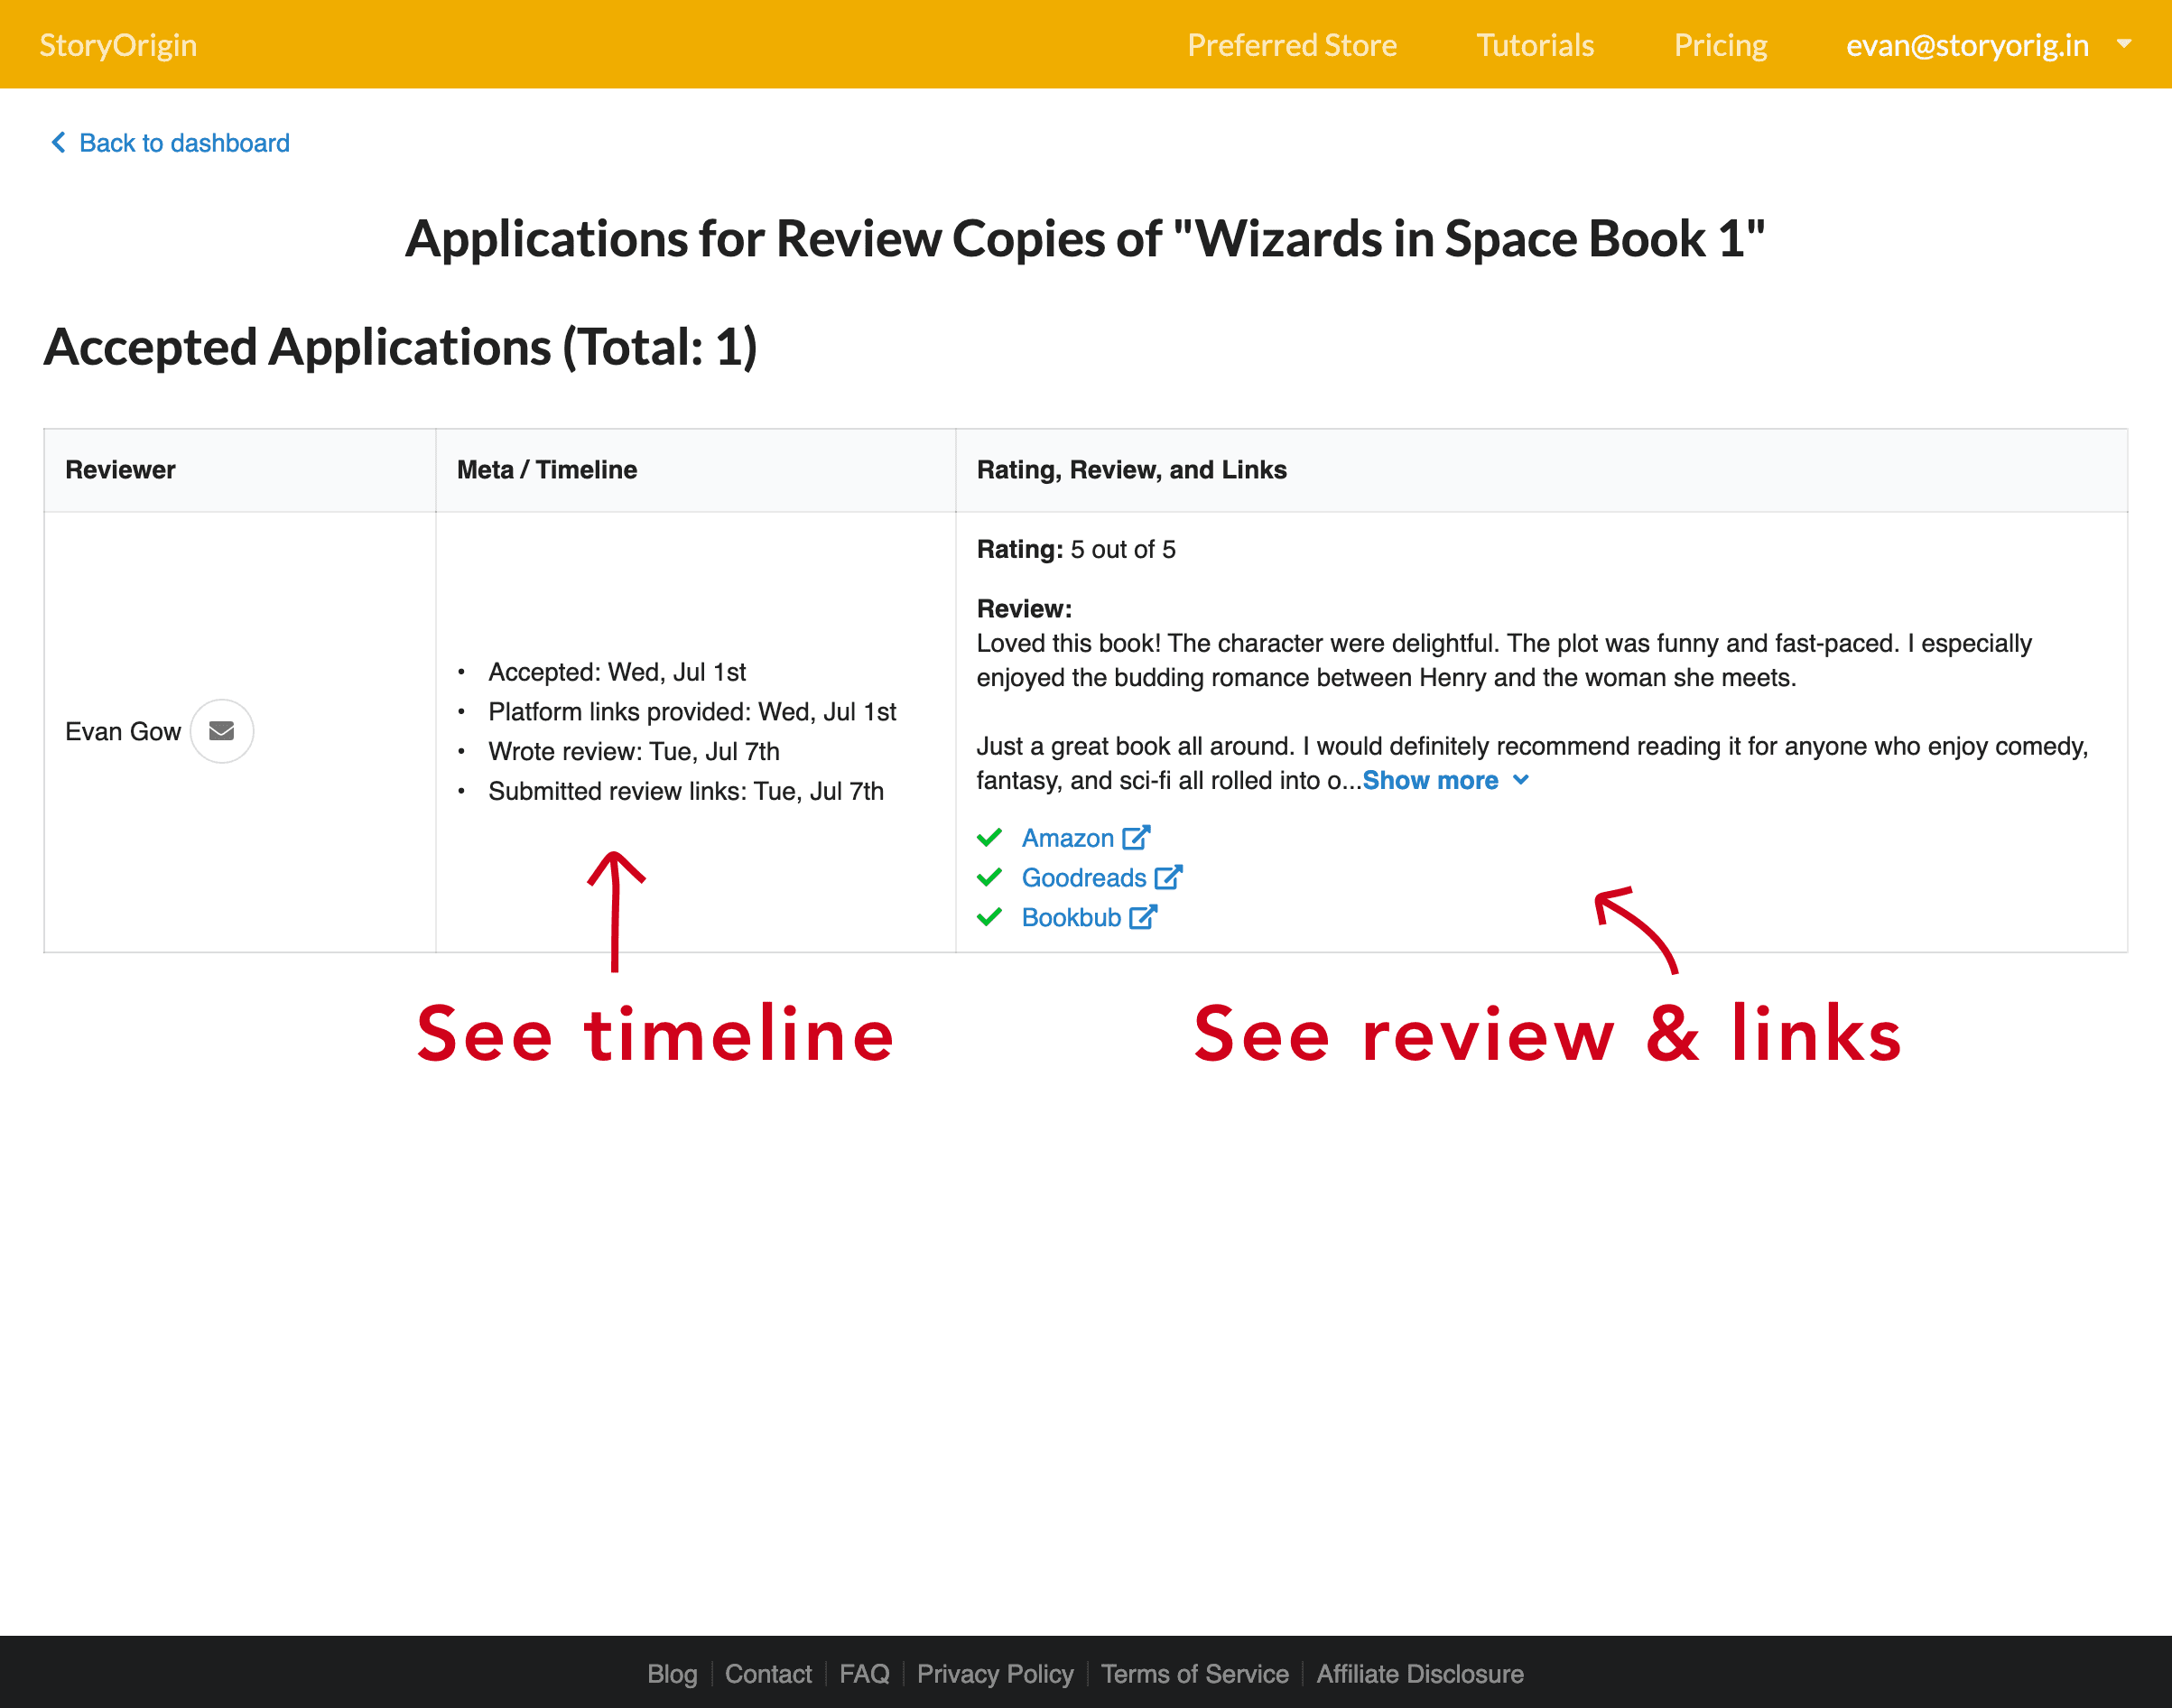Open the Tutorials page from the header
Viewport: 2172px width, 1708px height.
click(1535, 44)
